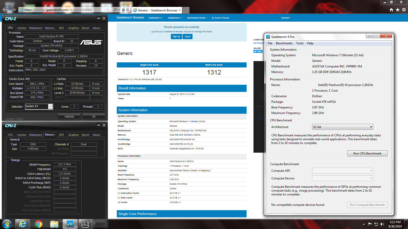
Task: Open Compute API dropdown
Action: coord(343,171)
